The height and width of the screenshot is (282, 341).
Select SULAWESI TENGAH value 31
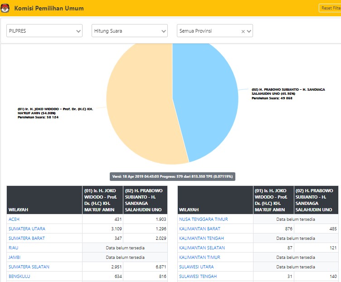(290, 277)
